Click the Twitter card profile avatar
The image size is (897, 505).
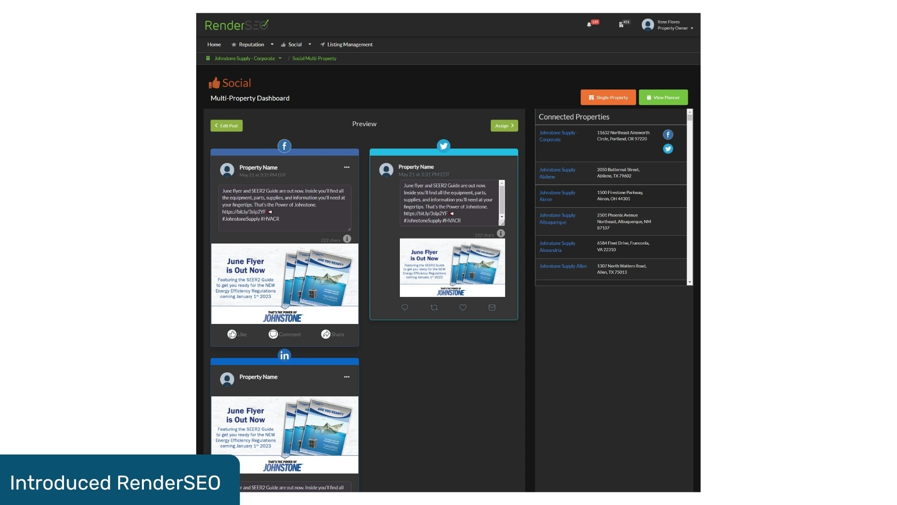pyautogui.click(x=386, y=170)
